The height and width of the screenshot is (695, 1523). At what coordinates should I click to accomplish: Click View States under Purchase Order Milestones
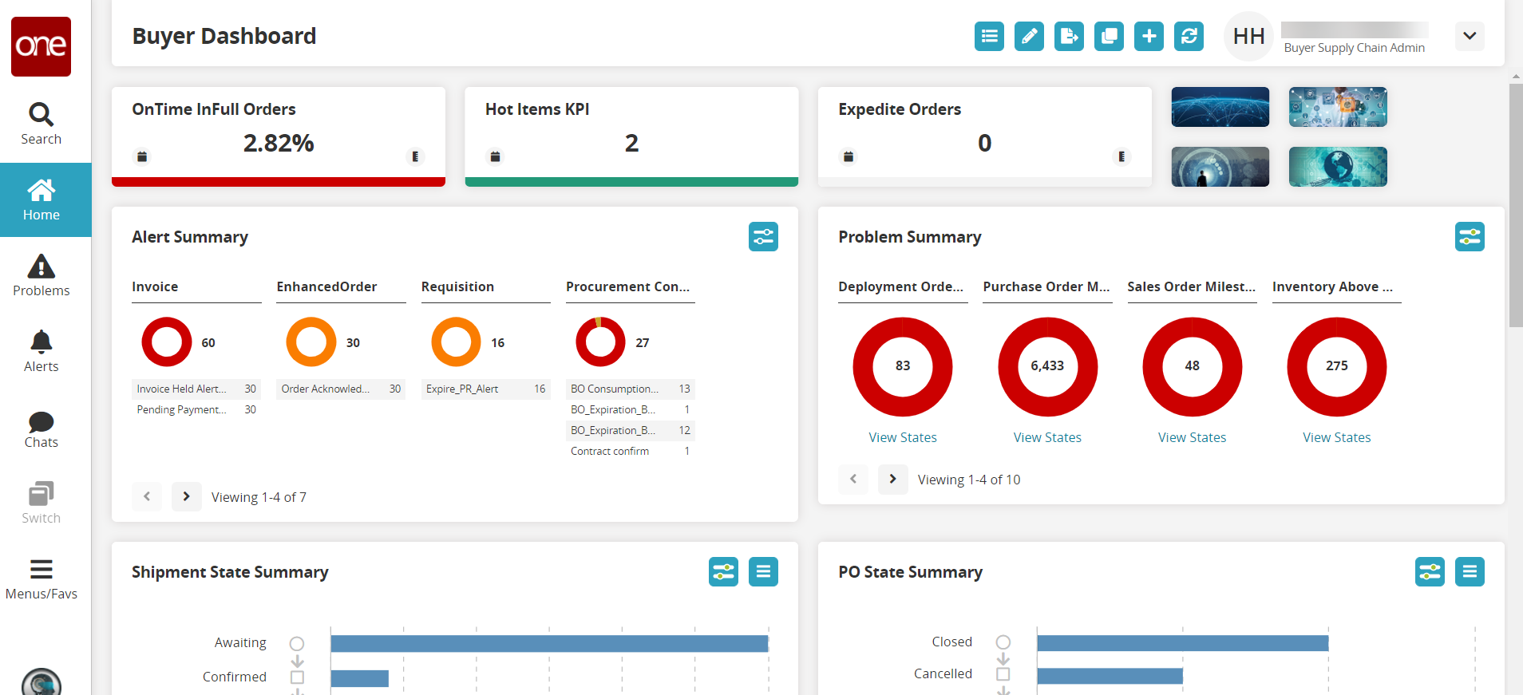point(1047,437)
